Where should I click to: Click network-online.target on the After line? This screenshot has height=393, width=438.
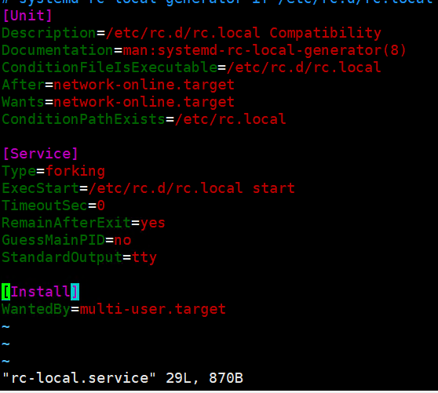(x=144, y=85)
